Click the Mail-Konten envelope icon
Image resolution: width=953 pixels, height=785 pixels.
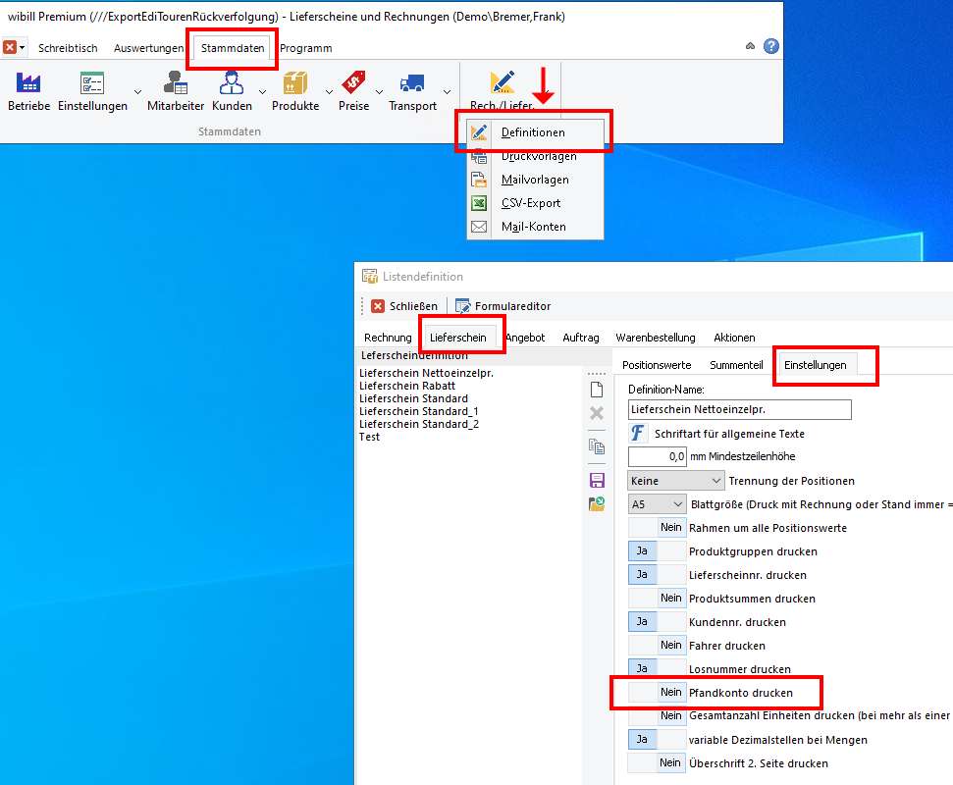pos(479,227)
